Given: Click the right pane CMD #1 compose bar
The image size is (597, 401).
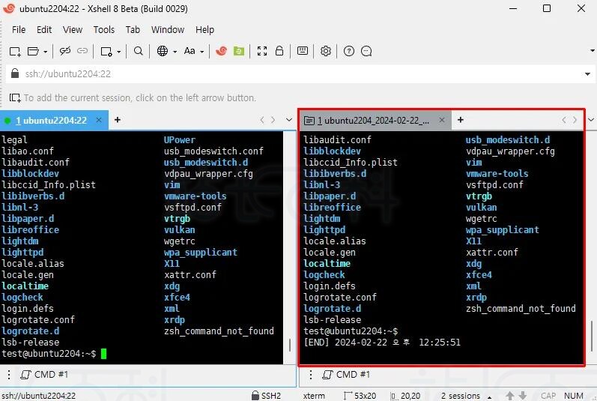Looking at the screenshot, I should (x=346, y=375).
